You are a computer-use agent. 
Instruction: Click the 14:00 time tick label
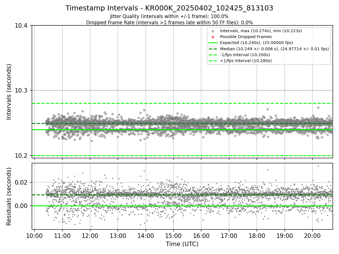(x=145, y=236)
